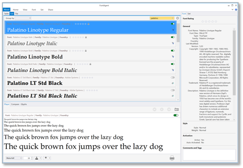Click TrueType icon for Palatino Linotype Italic
This screenshot has height=168, width=243.
click(x=173, y=43)
